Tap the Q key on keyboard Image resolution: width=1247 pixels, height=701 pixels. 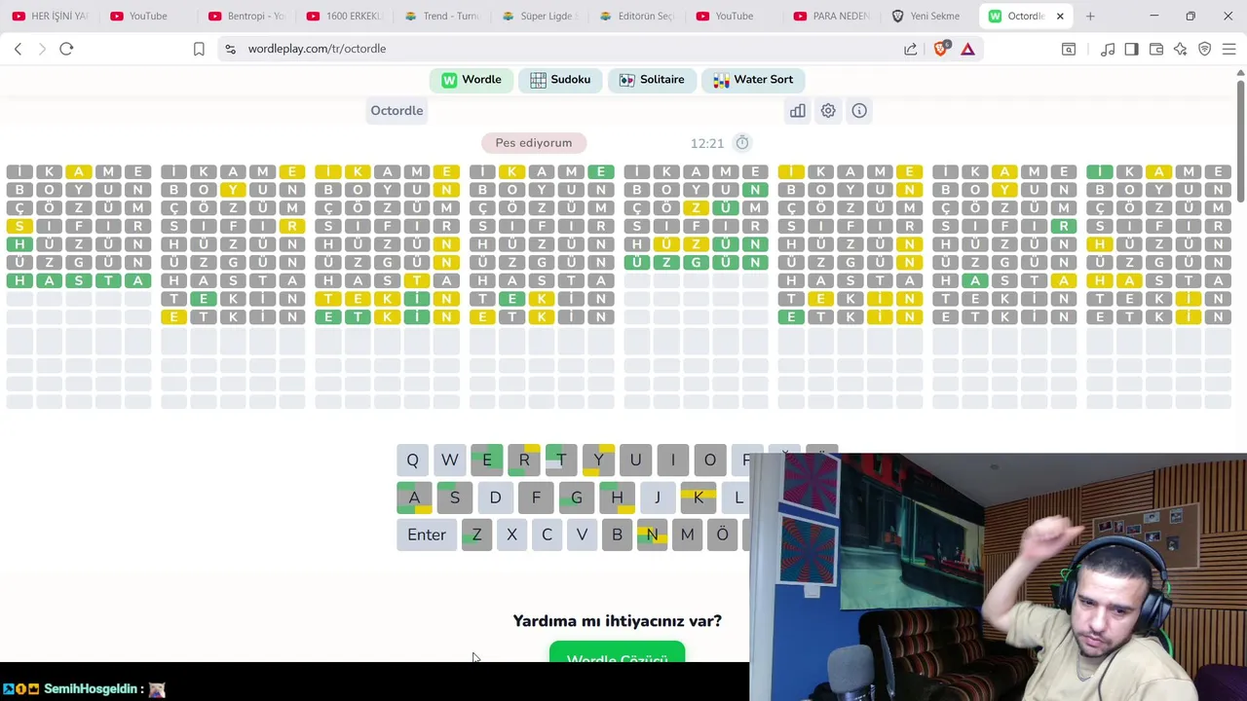(412, 461)
